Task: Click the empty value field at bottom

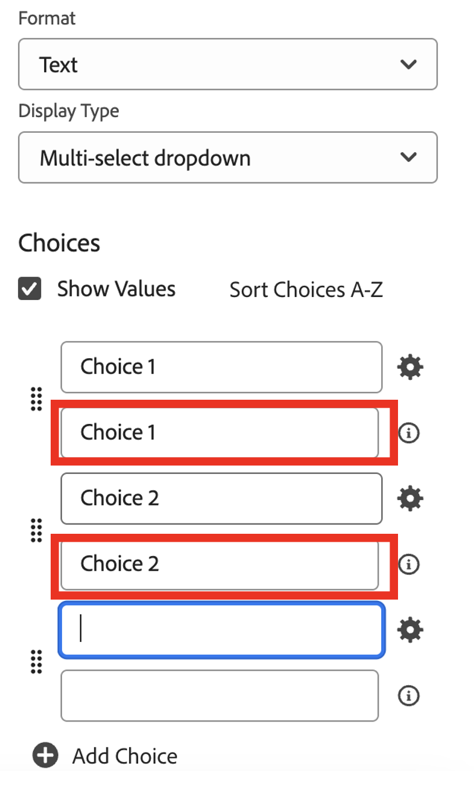Action: click(x=220, y=696)
